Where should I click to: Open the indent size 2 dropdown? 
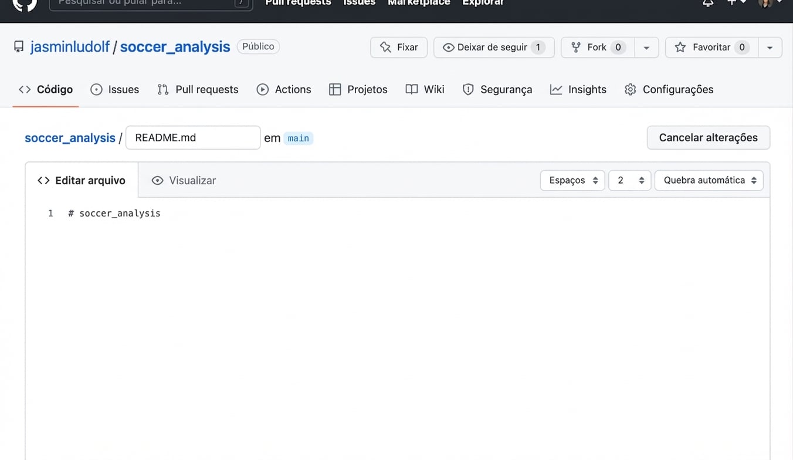(630, 181)
